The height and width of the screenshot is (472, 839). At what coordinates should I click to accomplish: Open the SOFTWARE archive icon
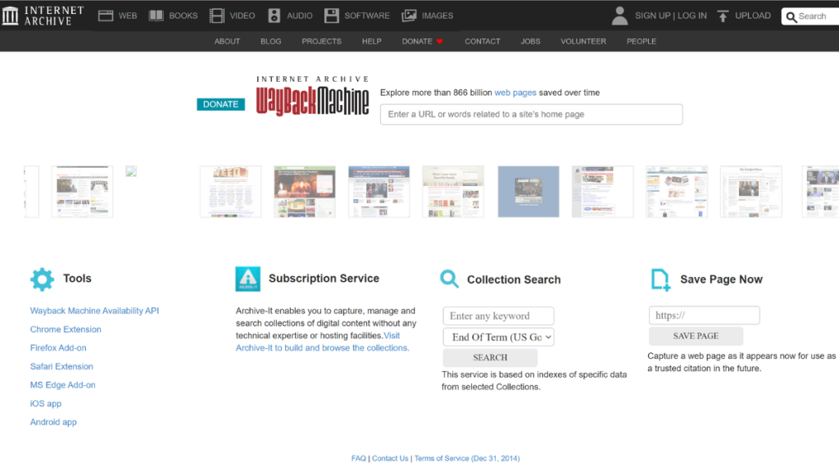click(331, 15)
